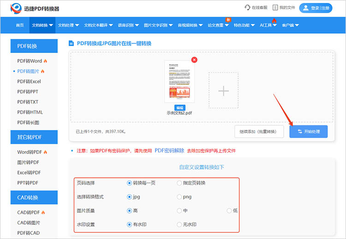Click flame icon beside PDF转图片

(x=42, y=71)
